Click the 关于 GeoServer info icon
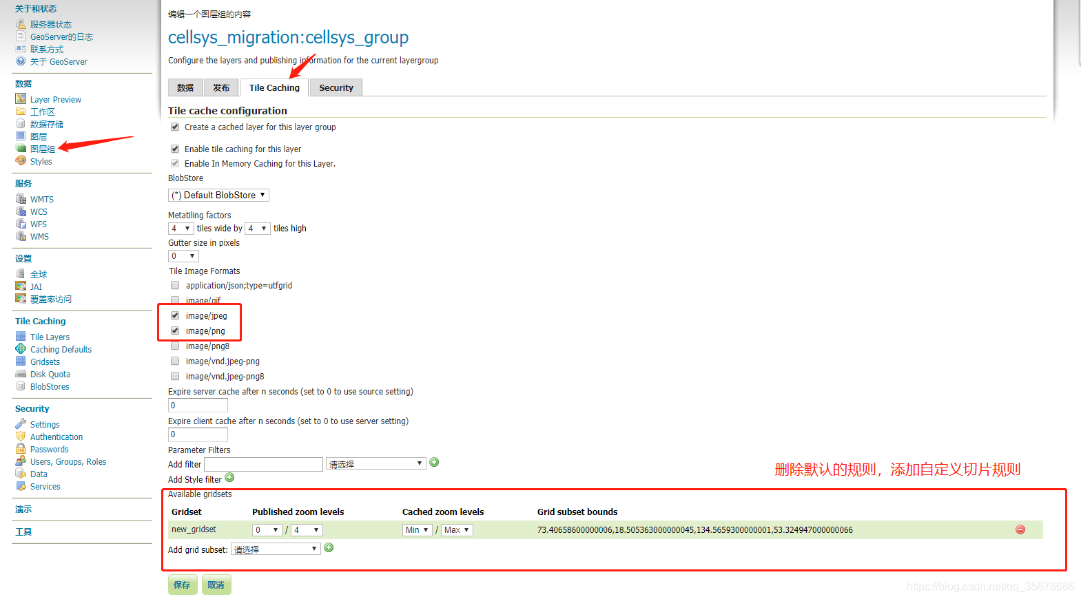The image size is (1081, 599). click(21, 61)
